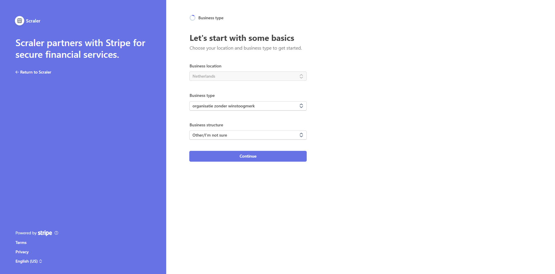Click the Business type progress circle indicator
Screen dimensions: 555x274
click(x=192, y=18)
